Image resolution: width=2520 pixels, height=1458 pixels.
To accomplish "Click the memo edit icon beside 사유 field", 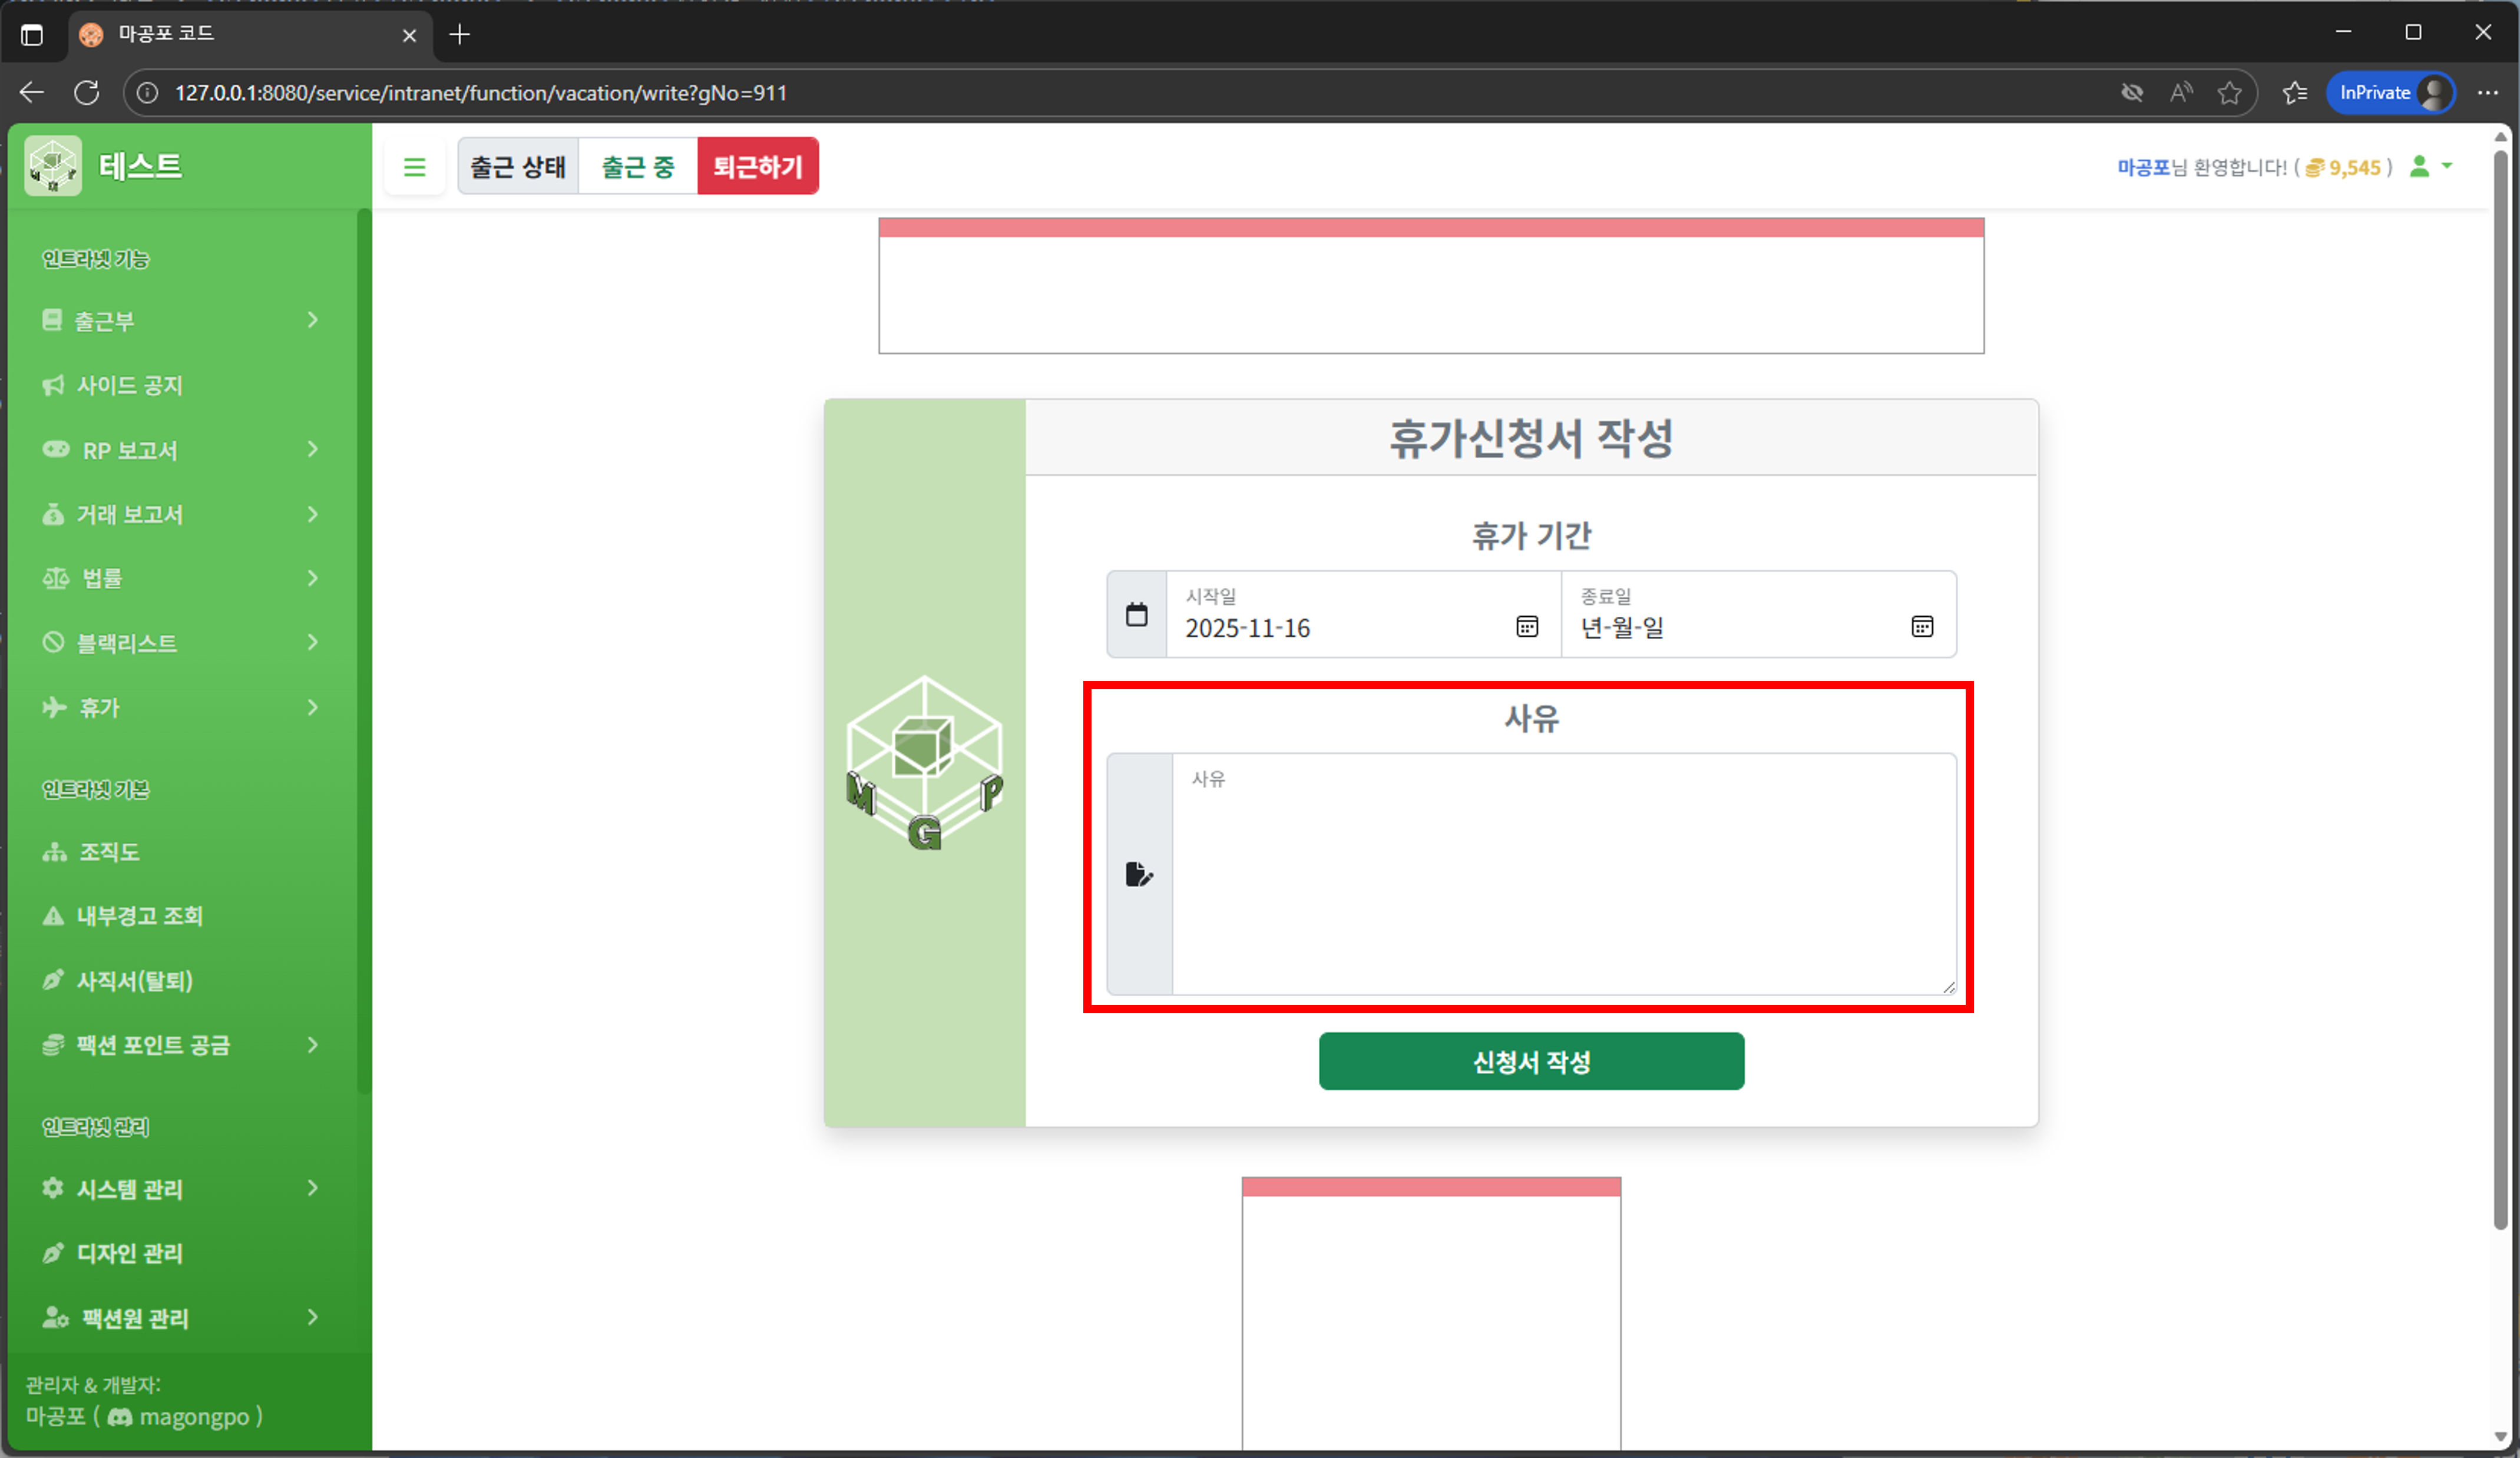I will 1140,874.
